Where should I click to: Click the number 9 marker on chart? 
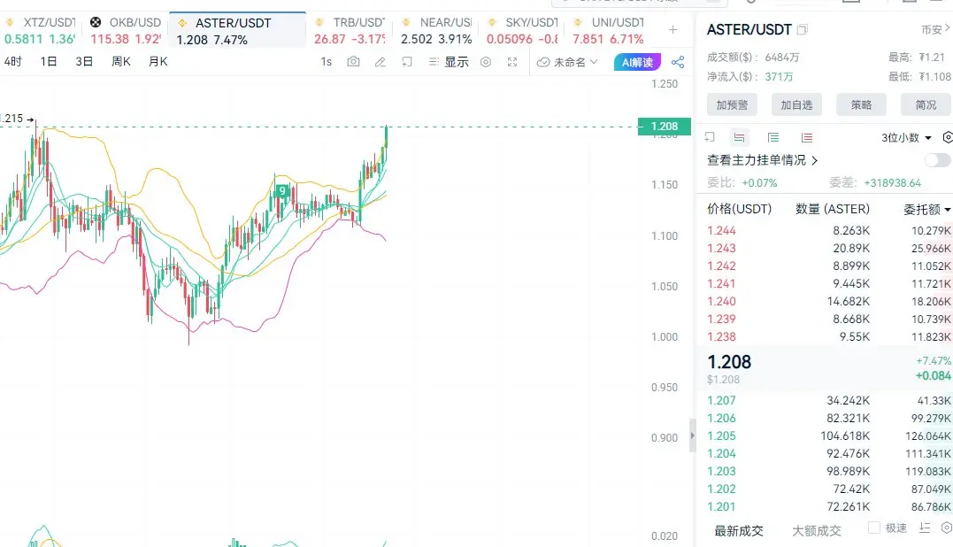coord(281,191)
